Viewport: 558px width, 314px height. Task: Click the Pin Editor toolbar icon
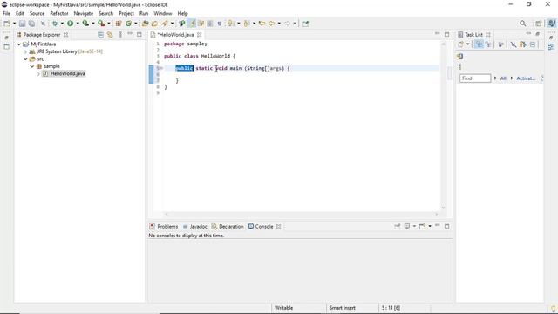coord(305,24)
